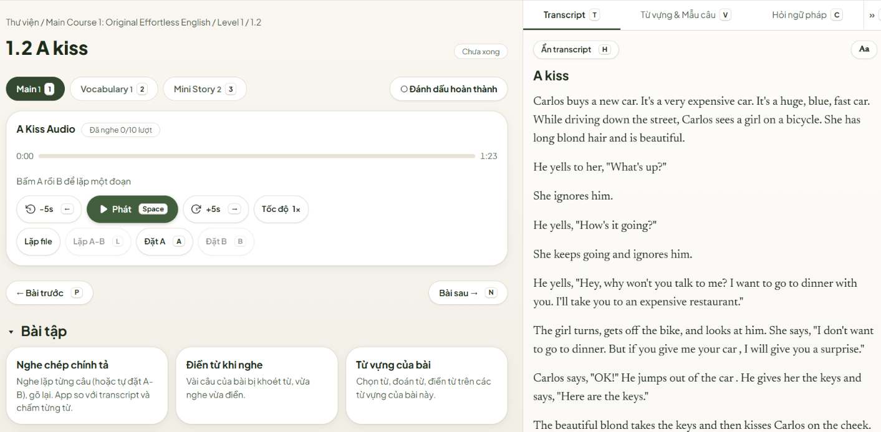Click the Play (Phát) button
881x432 pixels.
pos(132,209)
